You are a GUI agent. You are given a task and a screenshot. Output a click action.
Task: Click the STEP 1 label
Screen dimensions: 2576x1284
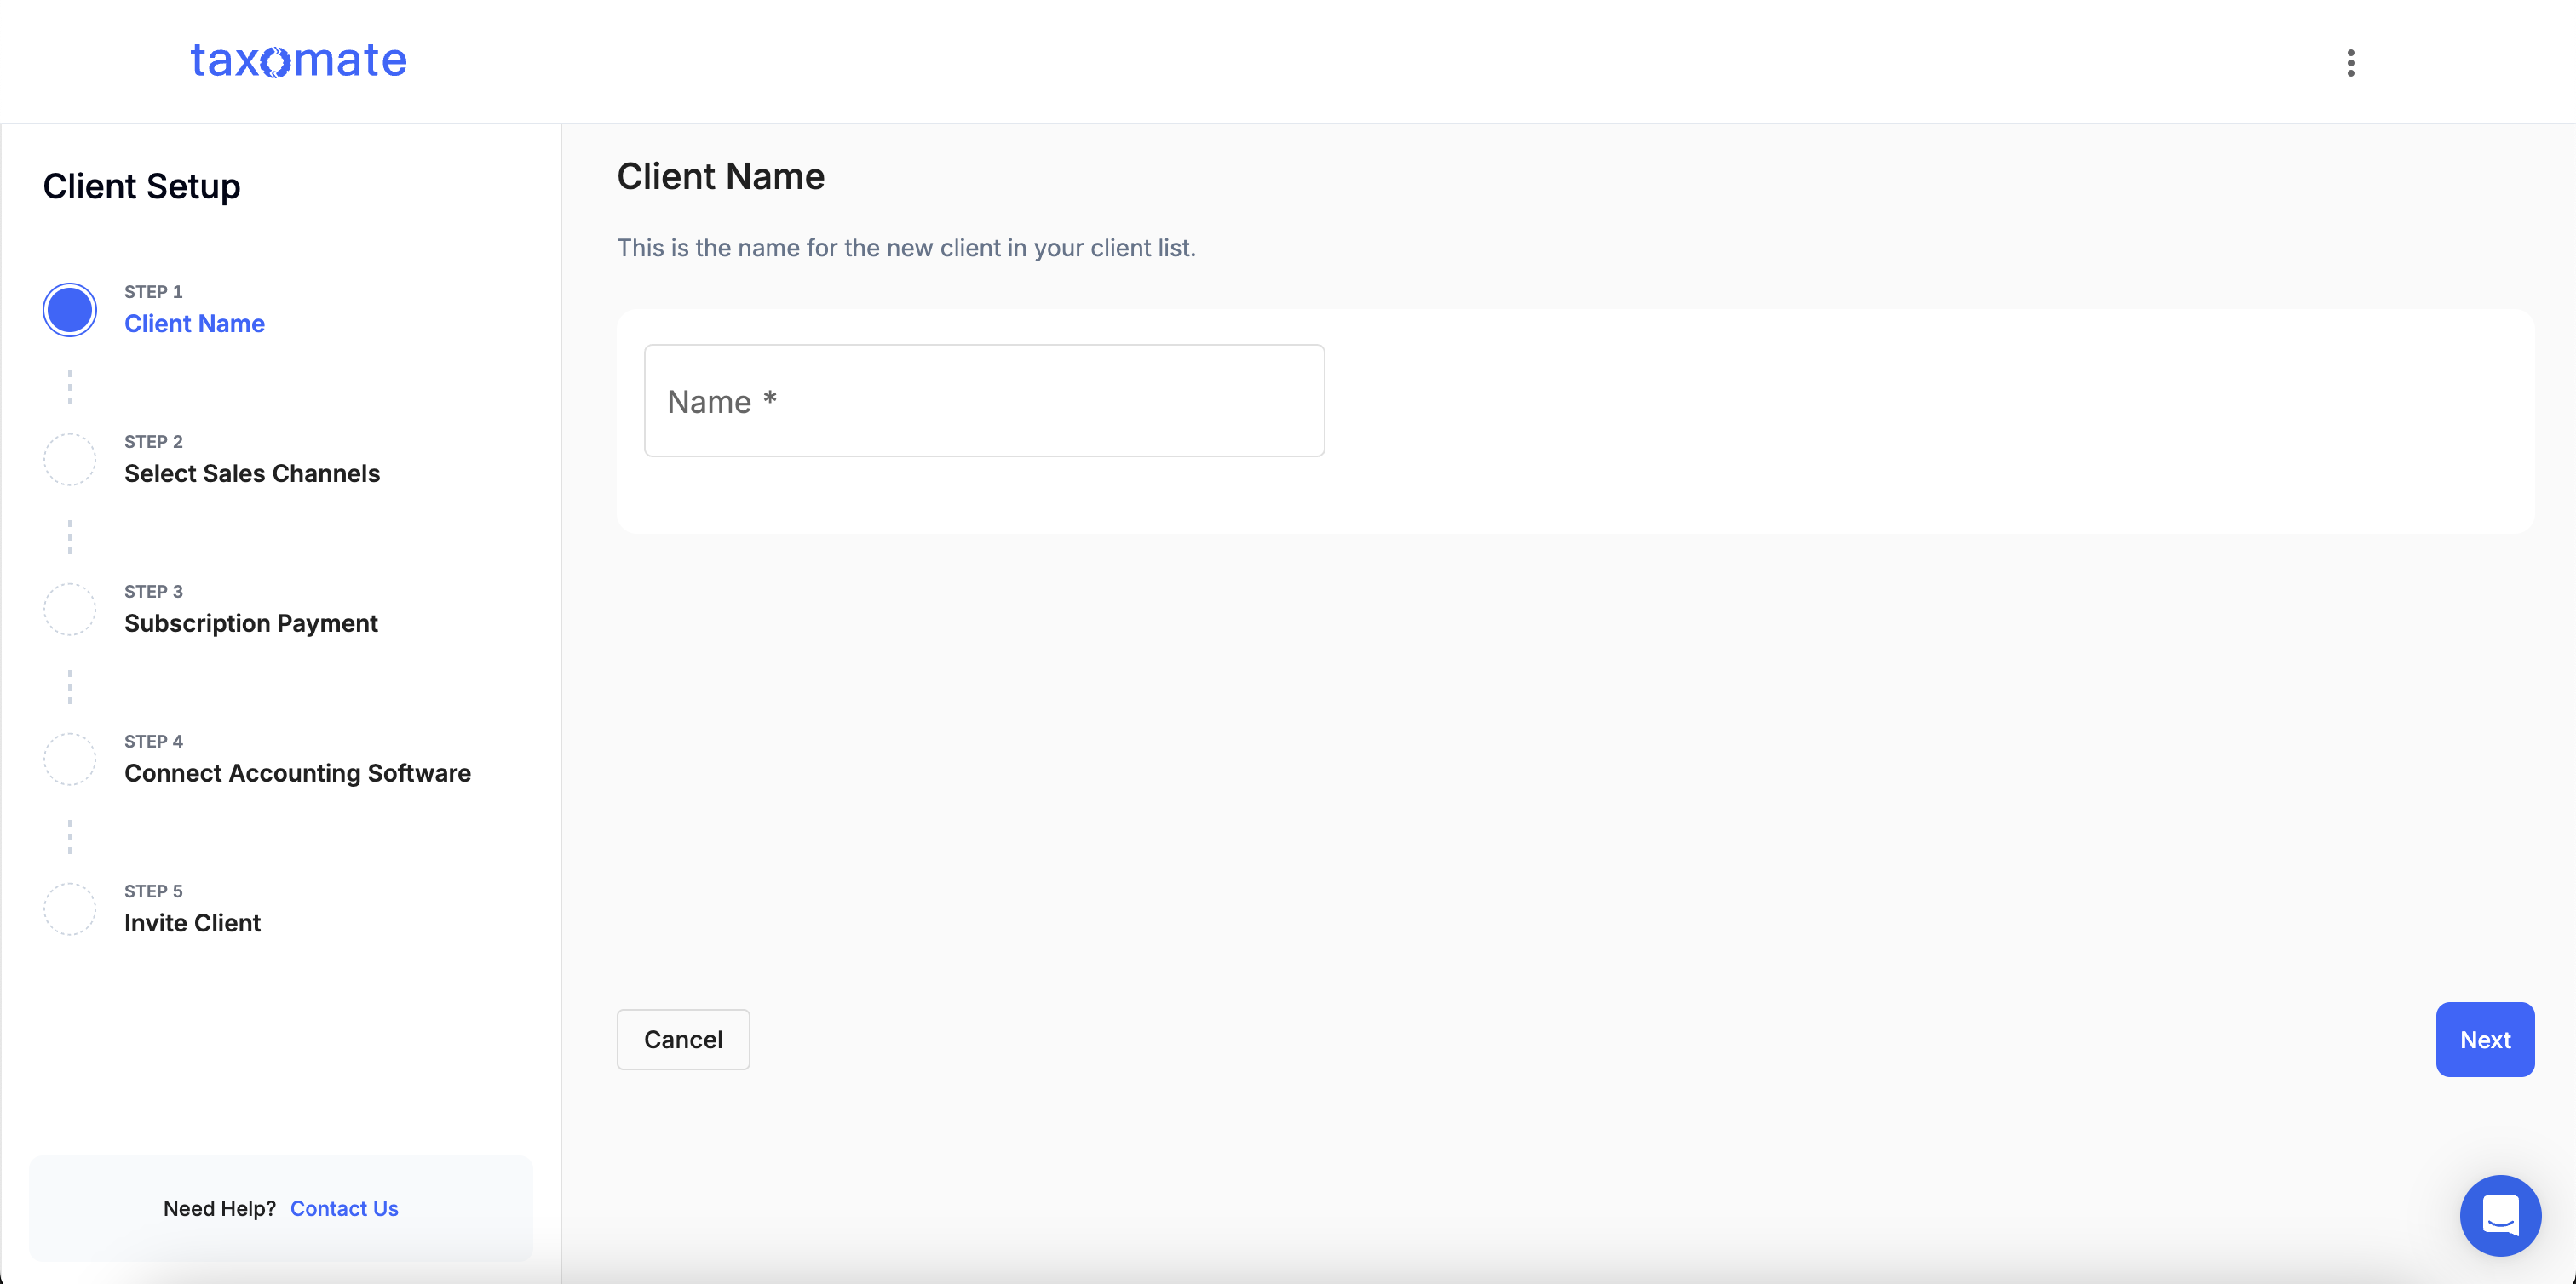point(153,292)
